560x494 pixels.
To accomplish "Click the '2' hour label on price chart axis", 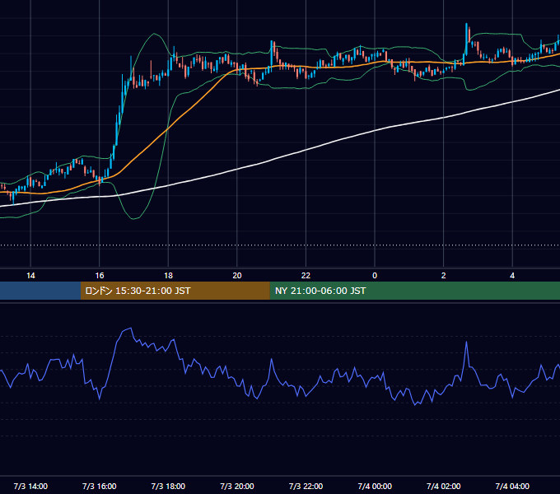I will point(444,276).
